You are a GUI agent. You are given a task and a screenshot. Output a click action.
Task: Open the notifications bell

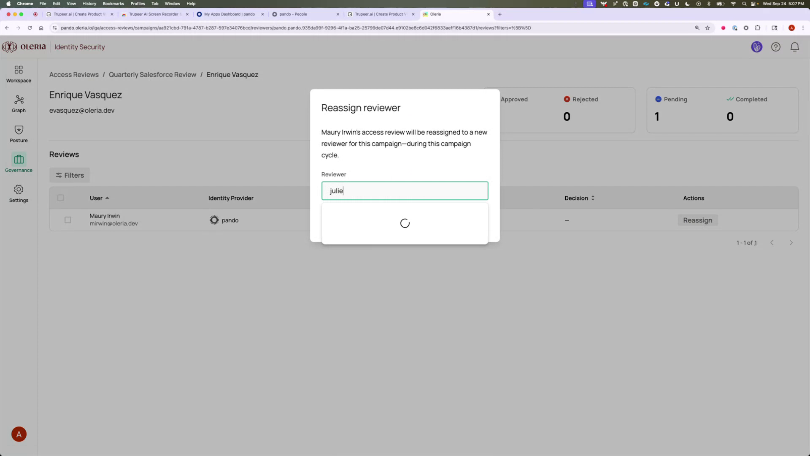tap(795, 47)
